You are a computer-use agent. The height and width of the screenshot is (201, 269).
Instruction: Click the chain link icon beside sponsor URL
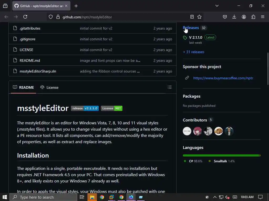(x=187, y=78)
